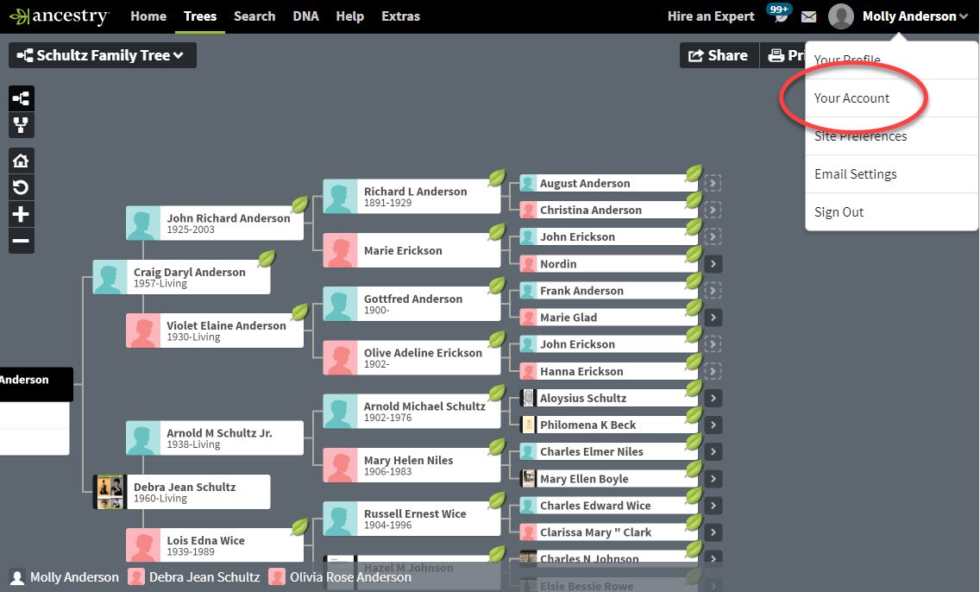Open the messages envelope icon

(808, 17)
